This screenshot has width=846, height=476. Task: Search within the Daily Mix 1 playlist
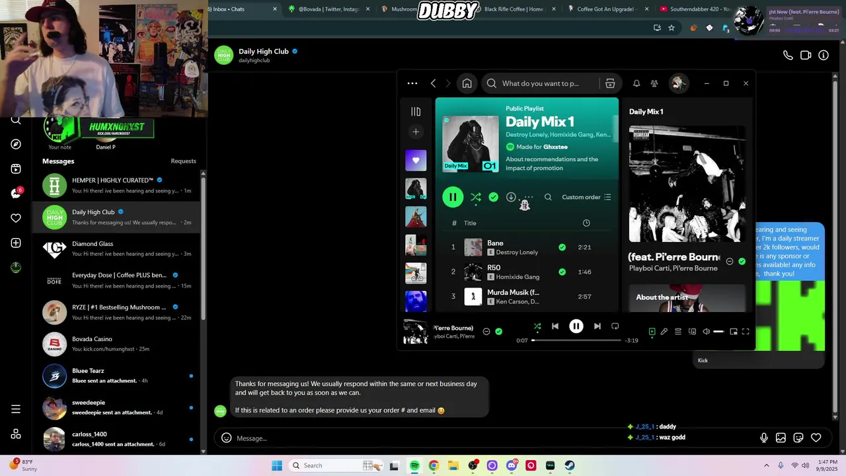coord(548,197)
